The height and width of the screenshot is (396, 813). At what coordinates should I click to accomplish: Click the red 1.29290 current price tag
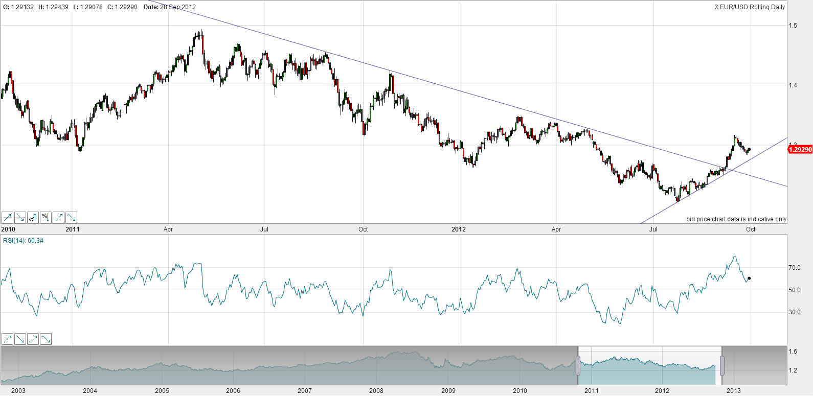click(800, 150)
